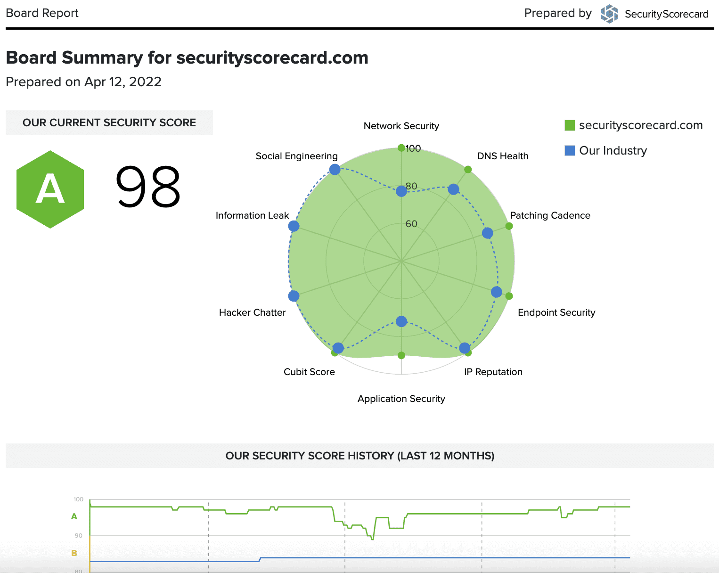The width and height of the screenshot is (719, 573).
Task: Click the A grade label on history chart
Action: (74, 517)
